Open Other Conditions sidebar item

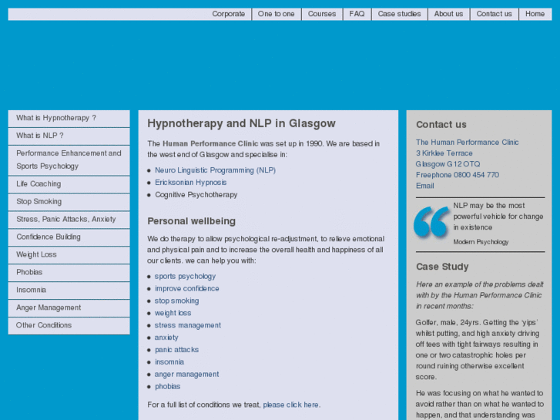tap(69, 325)
